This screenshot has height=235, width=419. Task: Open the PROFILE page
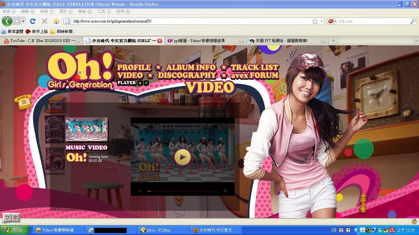point(134,68)
